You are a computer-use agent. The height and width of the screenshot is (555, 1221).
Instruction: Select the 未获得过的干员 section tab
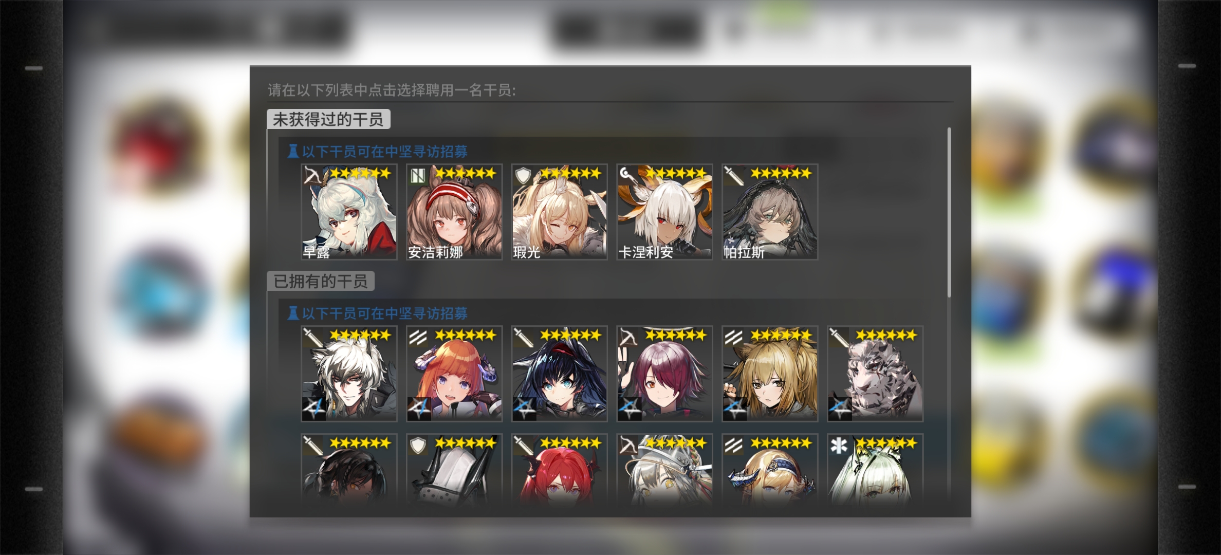[x=328, y=119]
